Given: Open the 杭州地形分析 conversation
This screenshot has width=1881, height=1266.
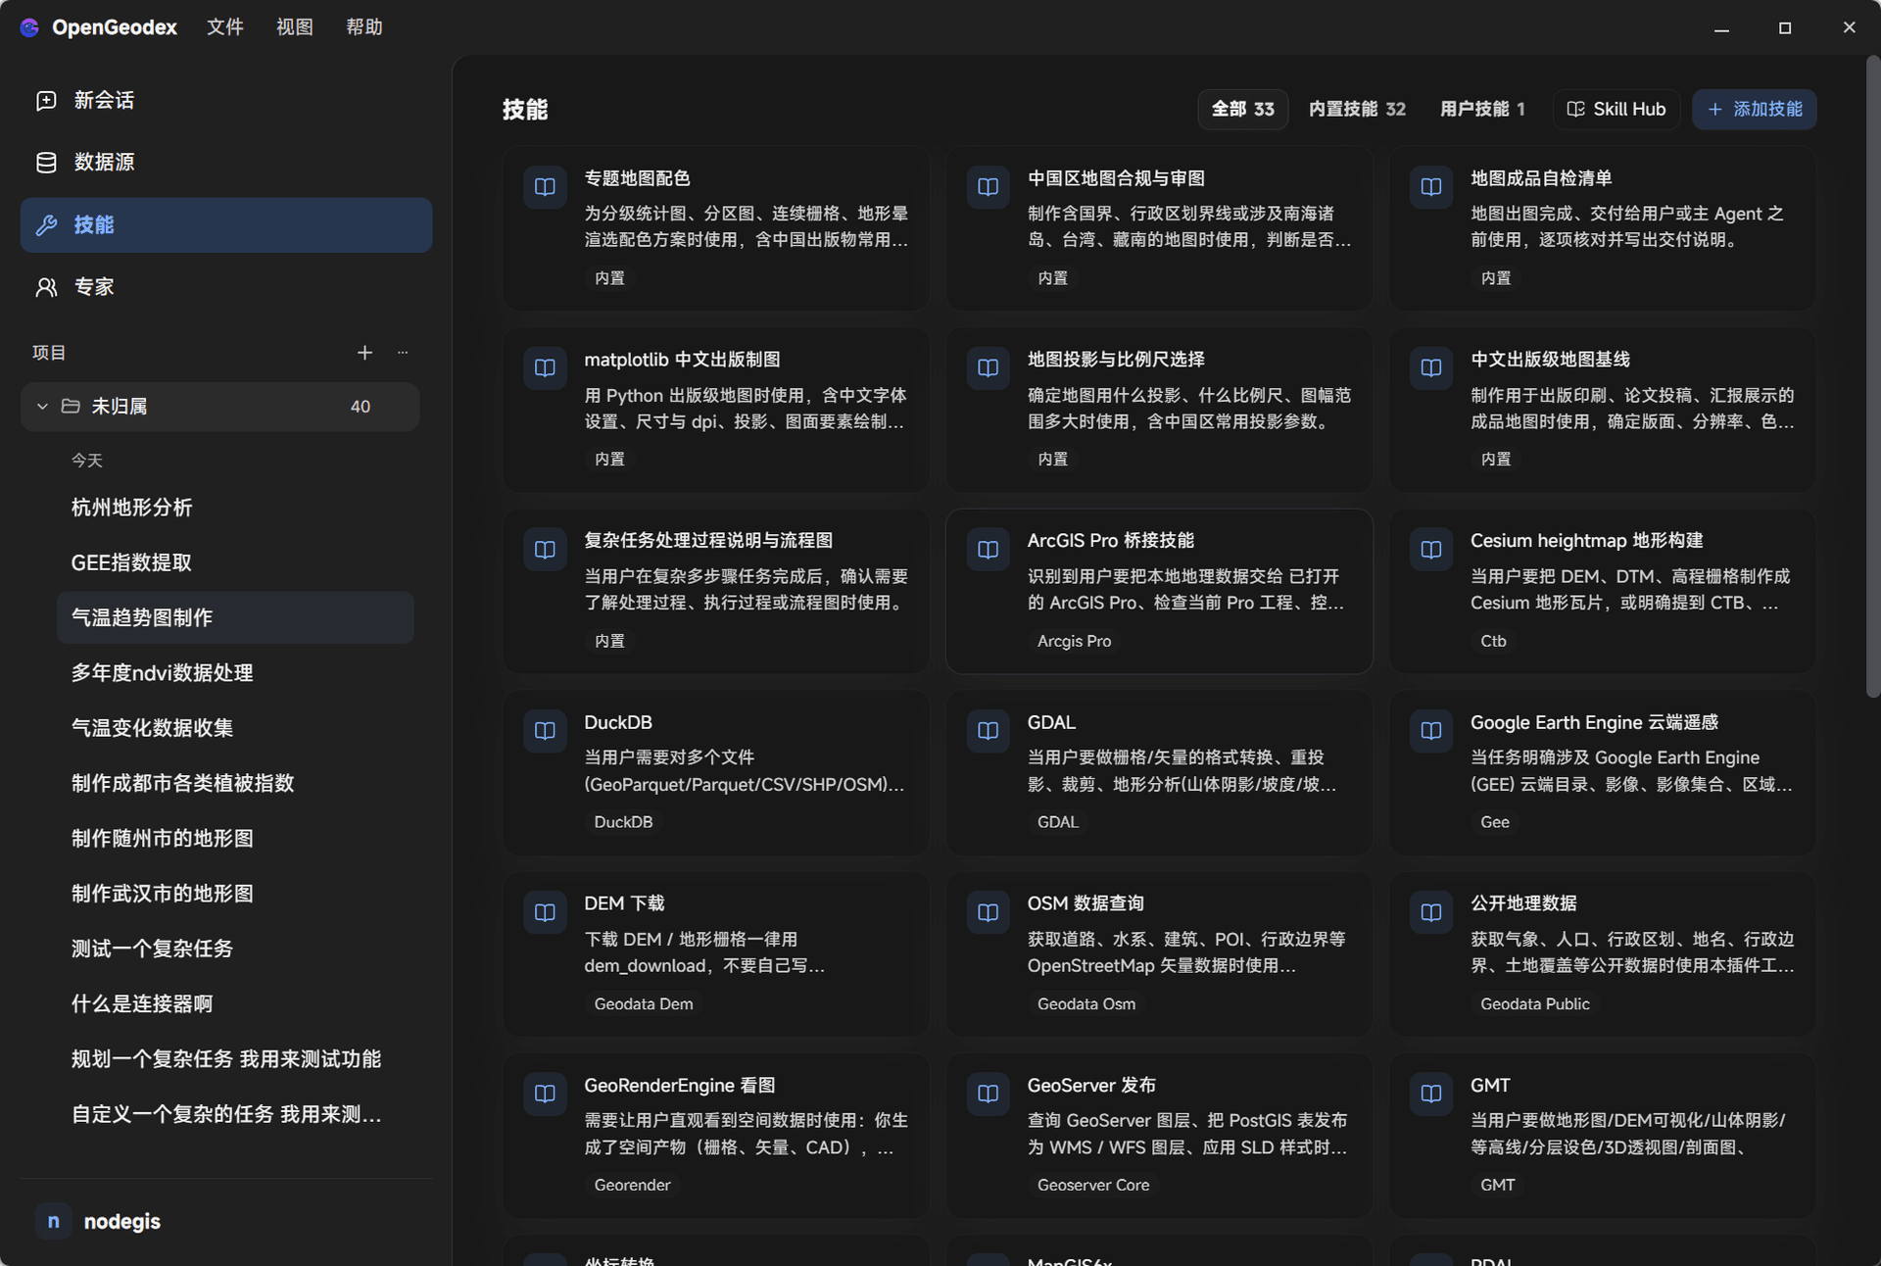Looking at the screenshot, I should tap(235, 508).
